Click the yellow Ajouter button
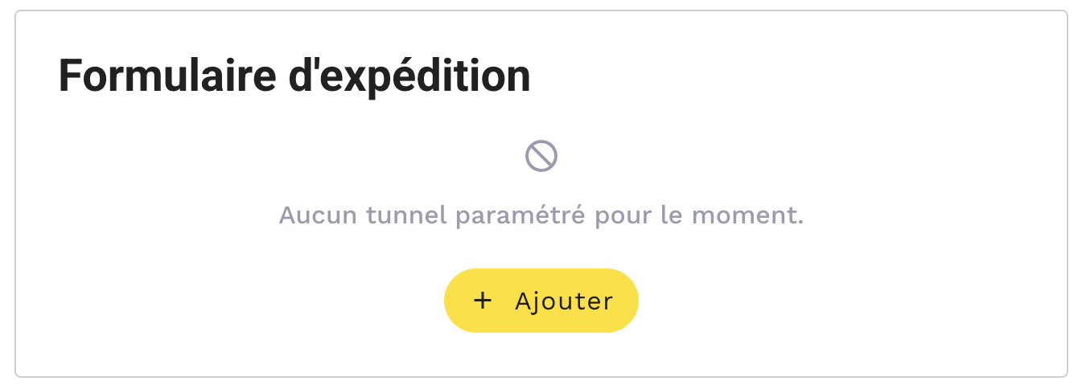1078x389 pixels. coord(541,301)
